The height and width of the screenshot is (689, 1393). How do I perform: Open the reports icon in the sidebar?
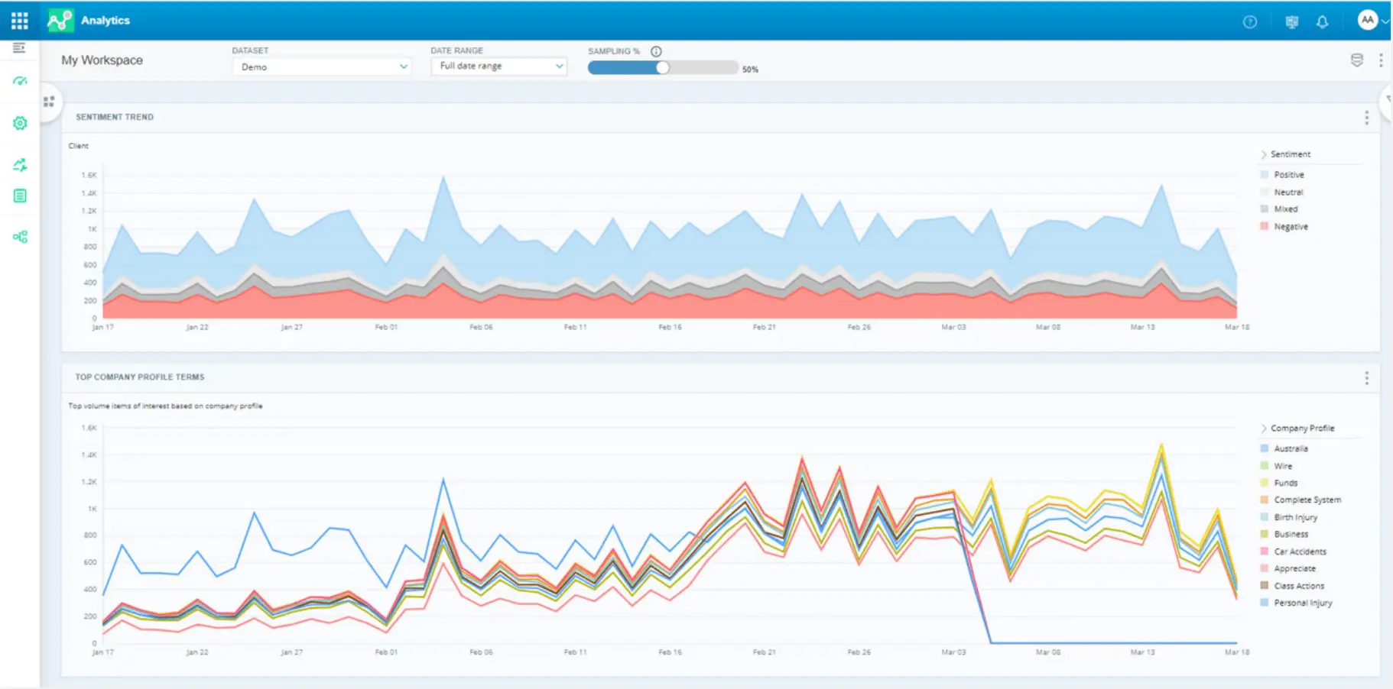pos(19,196)
